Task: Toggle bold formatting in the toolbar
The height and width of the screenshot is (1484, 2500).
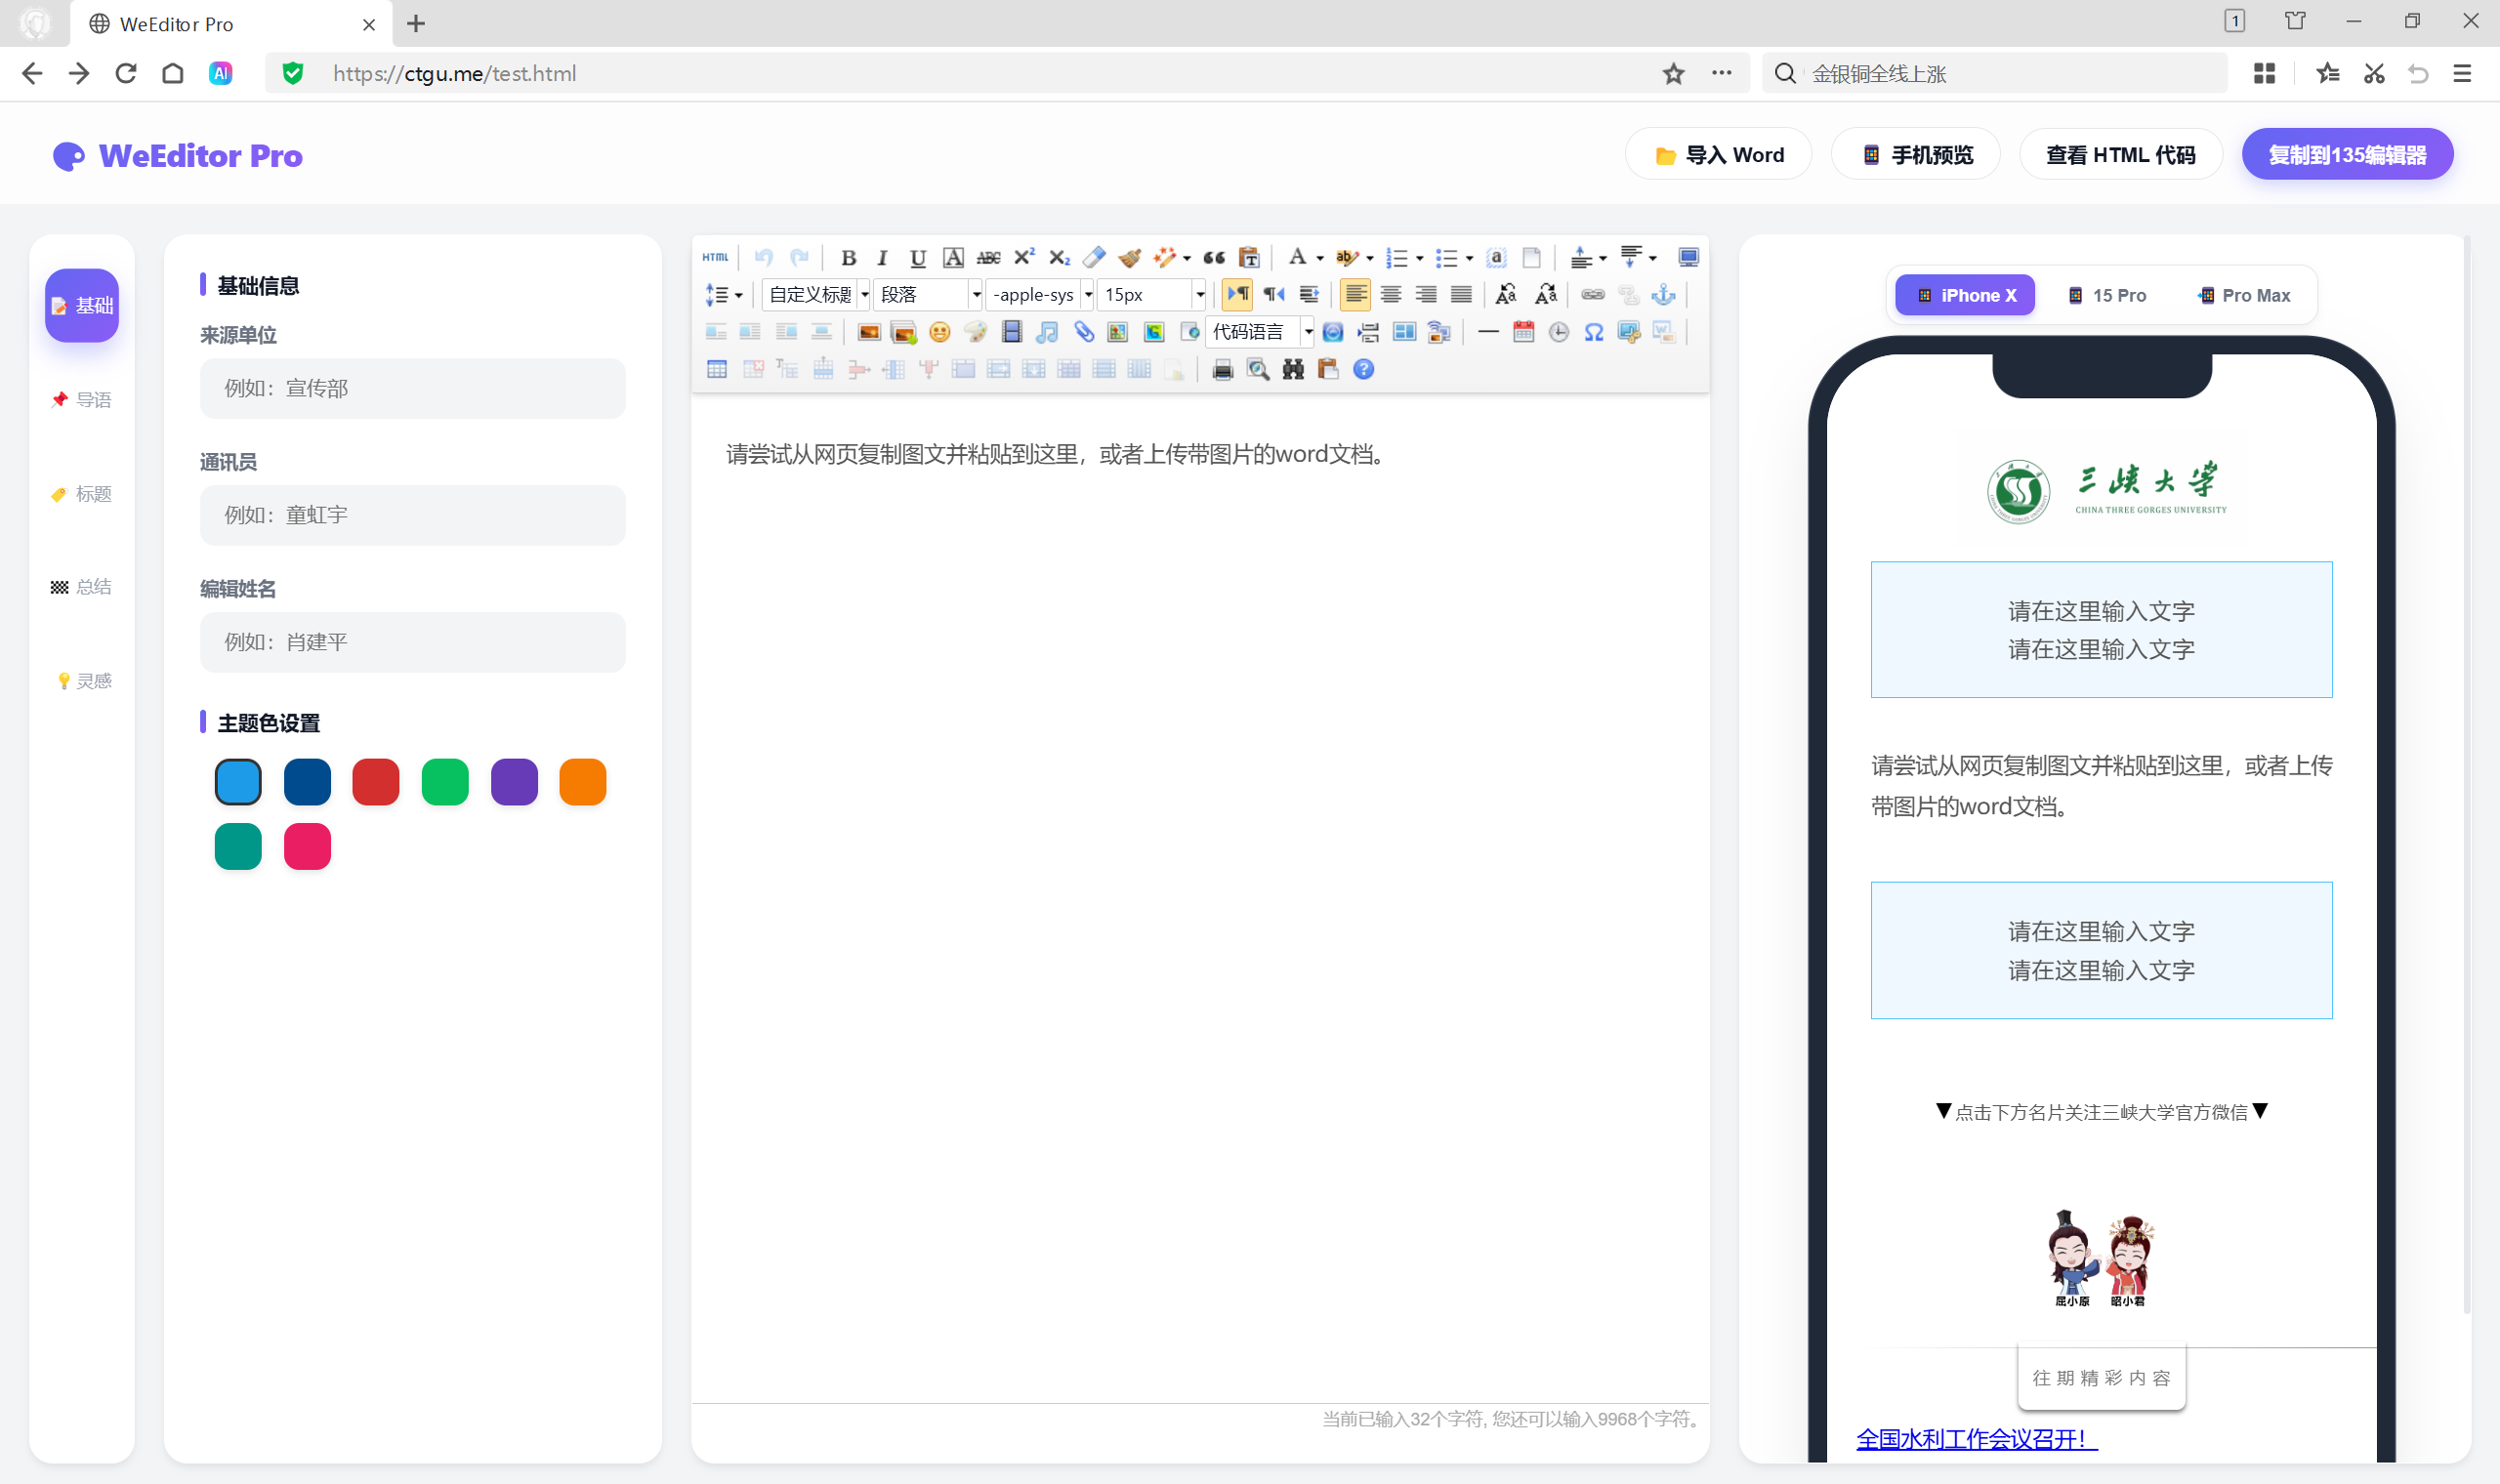Action: click(848, 257)
